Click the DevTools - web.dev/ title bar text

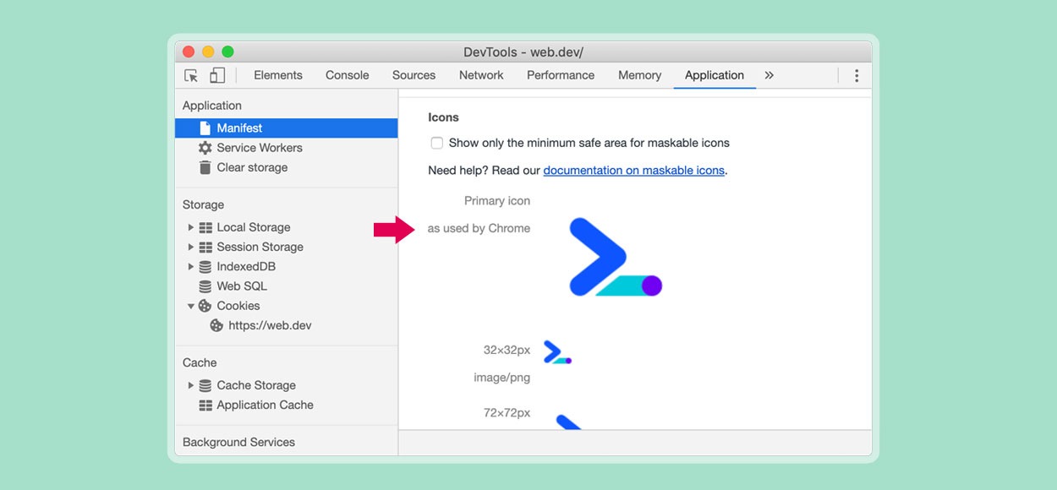pos(523,52)
